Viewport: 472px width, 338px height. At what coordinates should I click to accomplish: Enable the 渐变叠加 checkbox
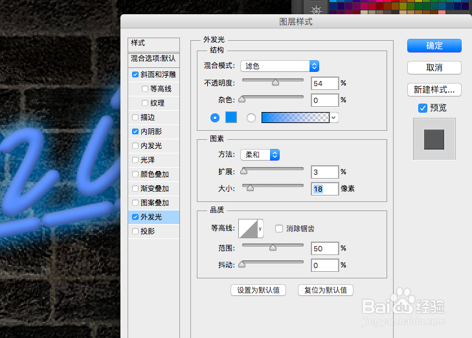pos(135,188)
